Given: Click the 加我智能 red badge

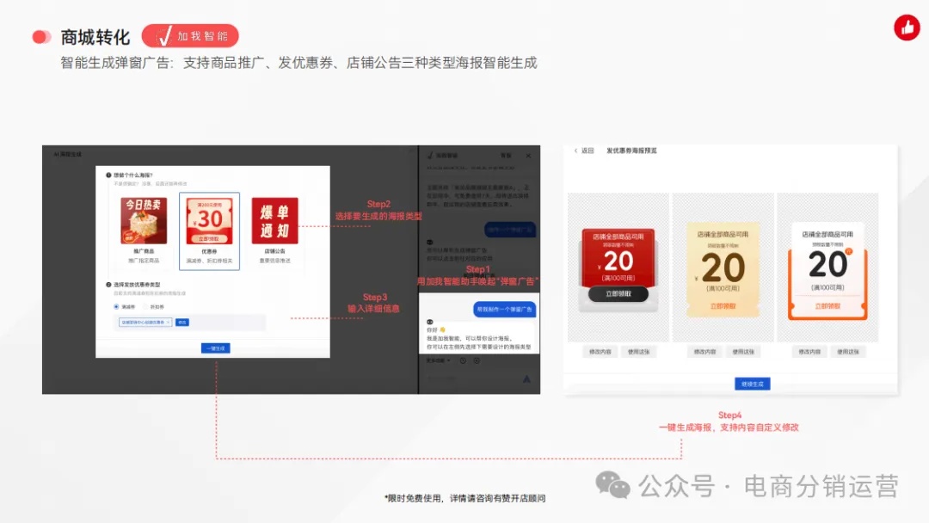Looking at the screenshot, I should point(190,36).
